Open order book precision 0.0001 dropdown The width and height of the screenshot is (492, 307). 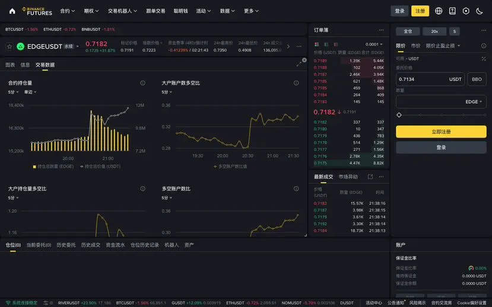point(374,44)
